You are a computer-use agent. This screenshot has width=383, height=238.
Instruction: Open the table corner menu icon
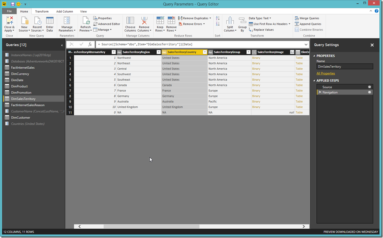70,52
